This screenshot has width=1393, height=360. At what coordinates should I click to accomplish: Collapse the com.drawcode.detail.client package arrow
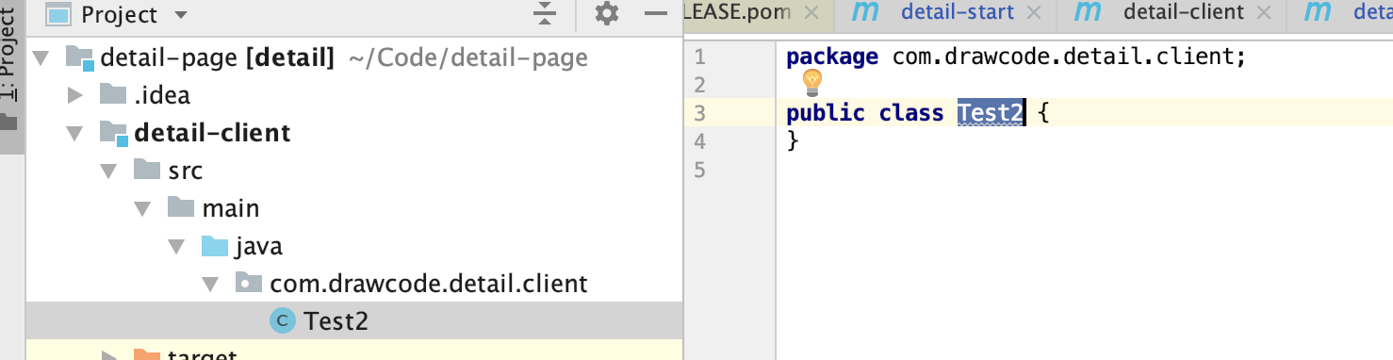coord(210,284)
